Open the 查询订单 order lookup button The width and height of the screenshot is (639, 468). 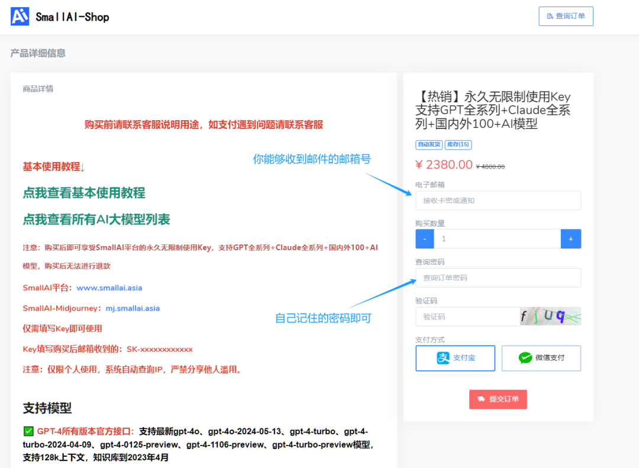[x=566, y=17]
